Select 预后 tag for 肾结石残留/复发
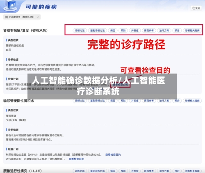The image size is (205, 173). (177, 30)
